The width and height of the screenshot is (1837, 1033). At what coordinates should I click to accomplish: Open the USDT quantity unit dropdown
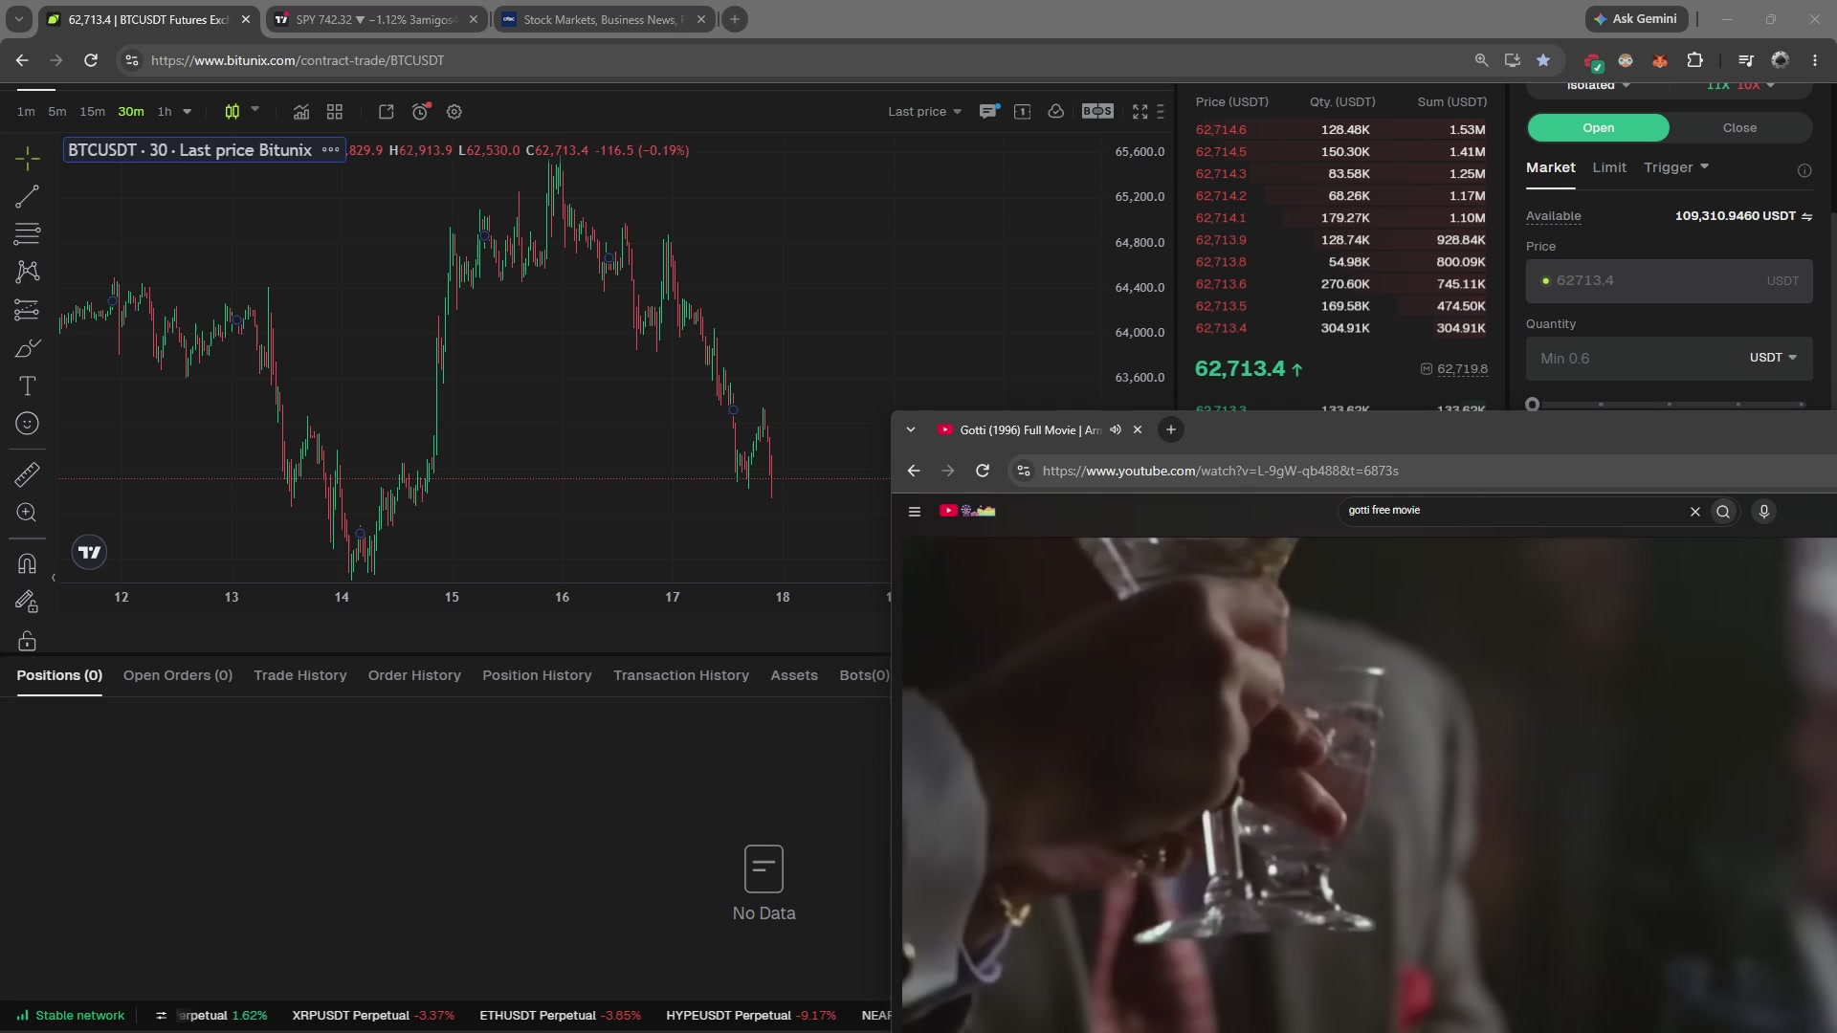(x=1773, y=358)
